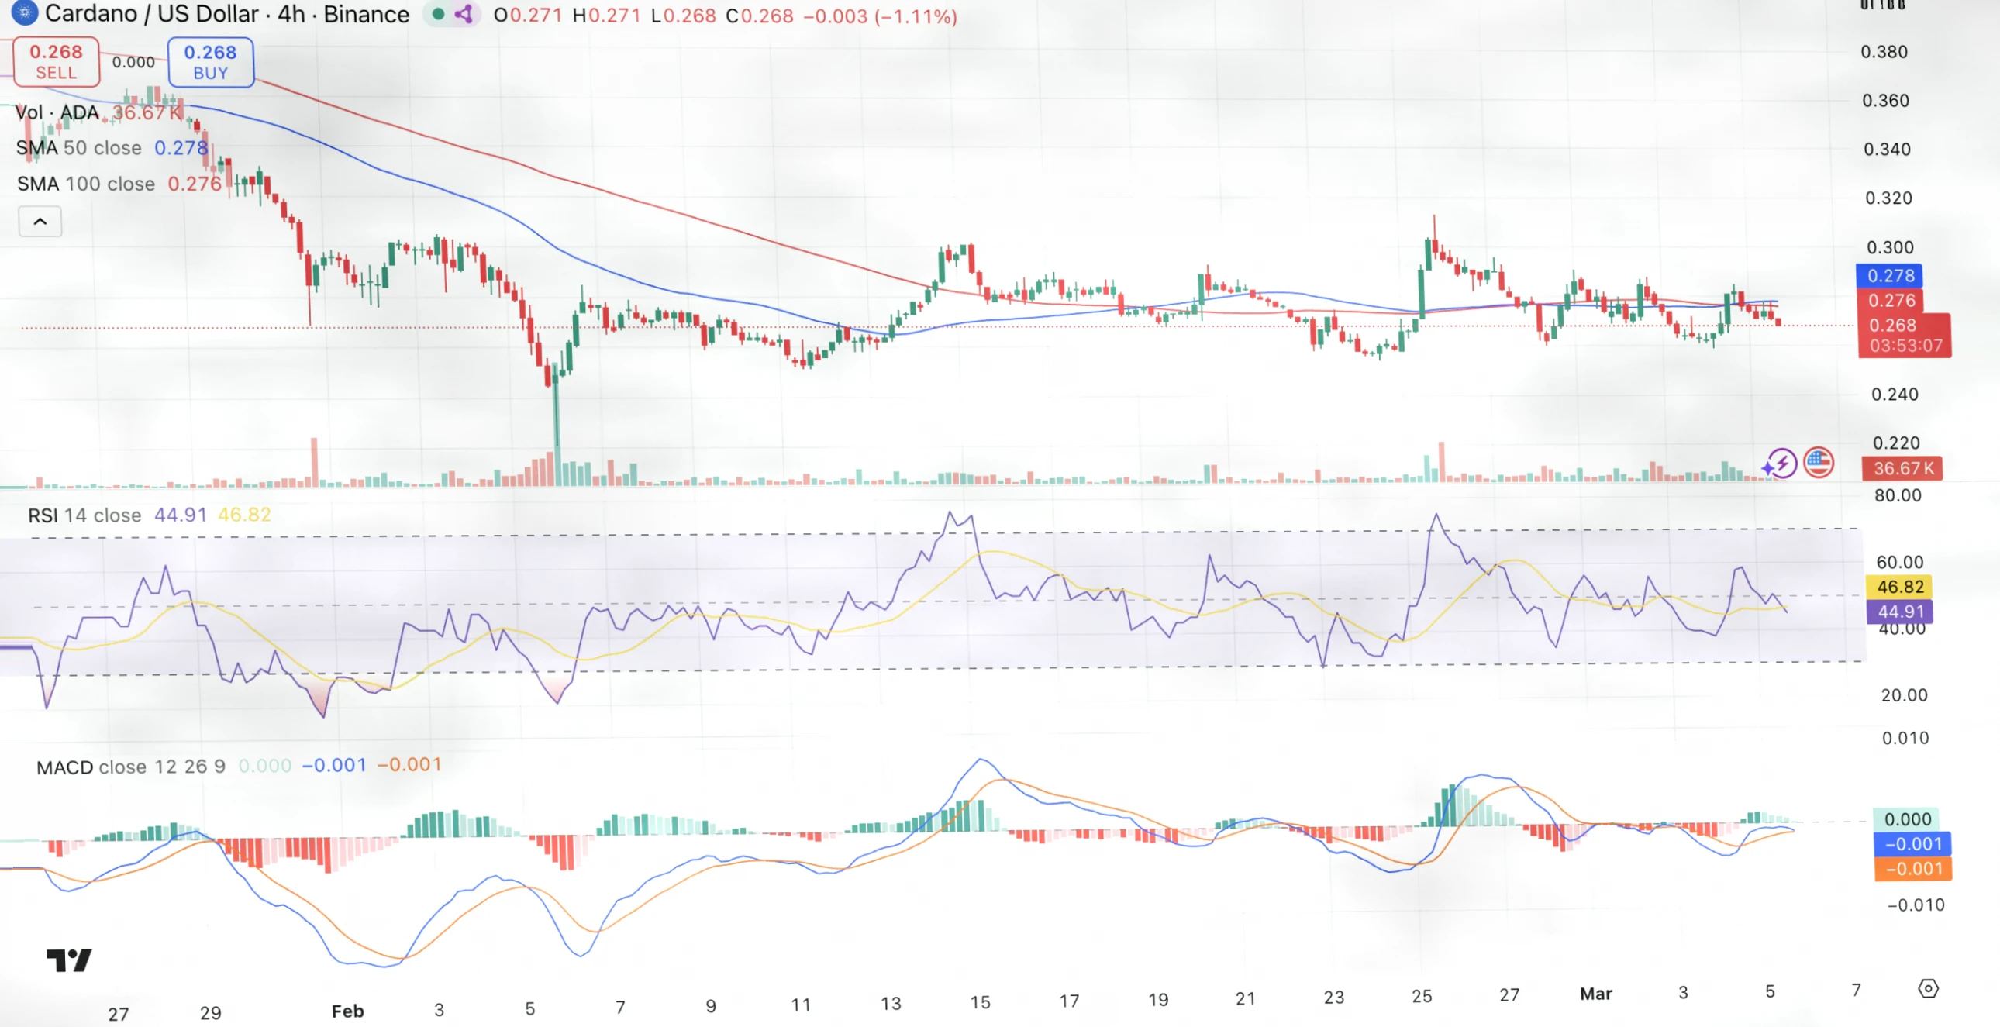The image size is (2000, 1027).
Task: Click the 13 date on the time axis
Action: tap(891, 1004)
